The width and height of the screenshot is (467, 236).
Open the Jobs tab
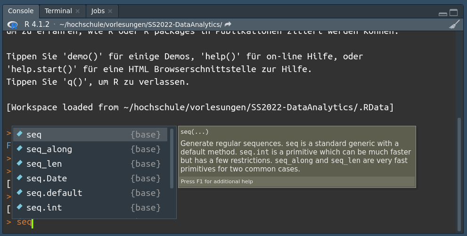pyautogui.click(x=98, y=11)
